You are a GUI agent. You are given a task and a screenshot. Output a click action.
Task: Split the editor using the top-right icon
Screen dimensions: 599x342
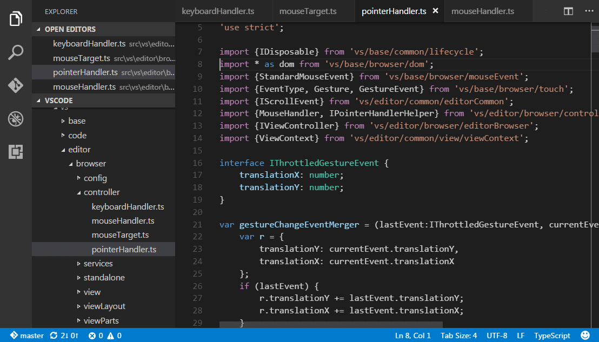tap(568, 11)
